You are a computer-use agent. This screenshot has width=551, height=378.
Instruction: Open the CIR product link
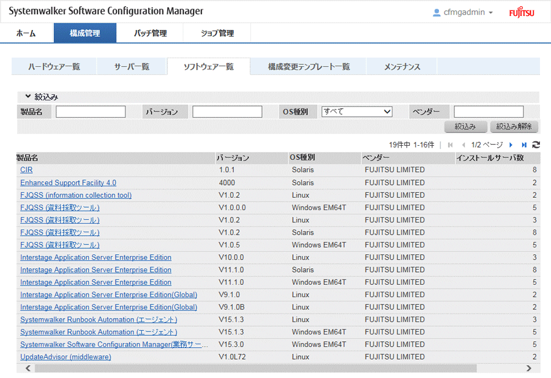(x=26, y=170)
